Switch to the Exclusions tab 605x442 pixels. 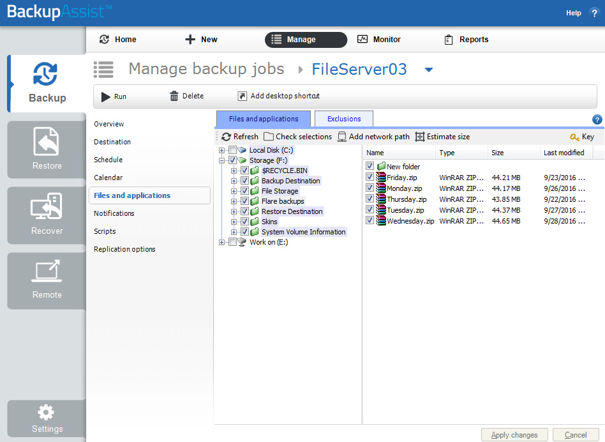click(x=344, y=119)
